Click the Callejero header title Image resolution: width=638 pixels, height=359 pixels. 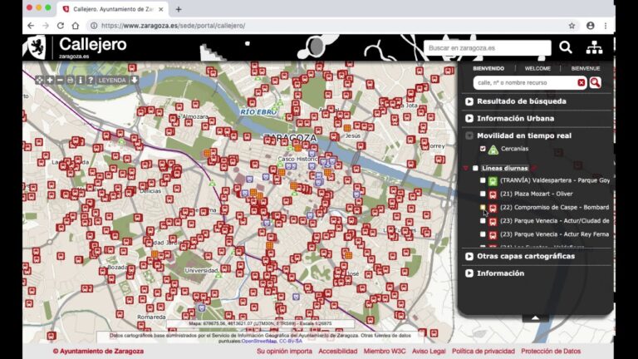point(93,45)
